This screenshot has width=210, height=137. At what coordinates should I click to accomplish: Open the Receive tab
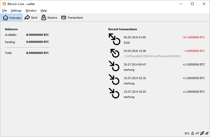coord(49,18)
